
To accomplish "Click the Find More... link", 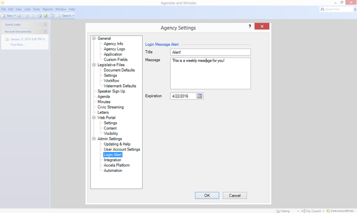I will coord(18,45).
